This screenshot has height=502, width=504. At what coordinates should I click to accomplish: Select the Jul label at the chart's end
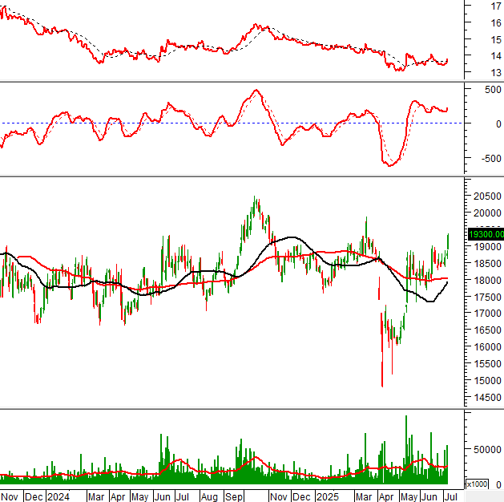coord(450,497)
